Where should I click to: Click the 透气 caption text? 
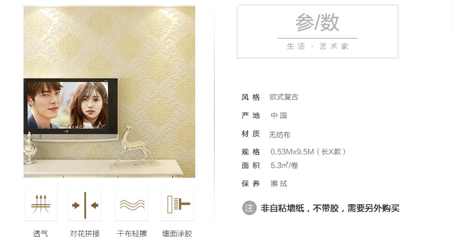point(40,234)
